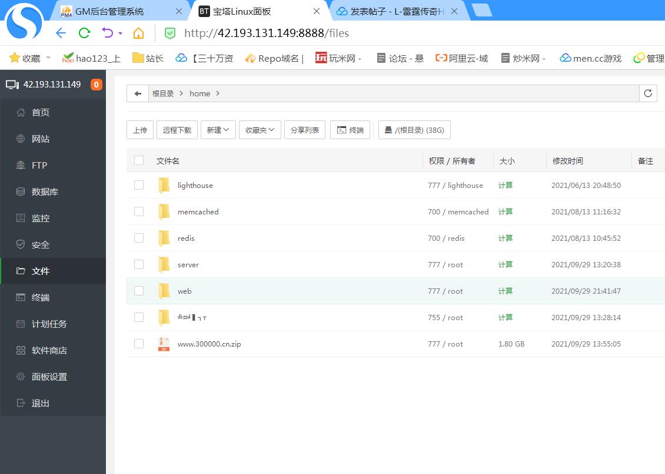Expand the 新建 dropdown
The width and height of the screenshot is (665, 474).
click(218, 130)
